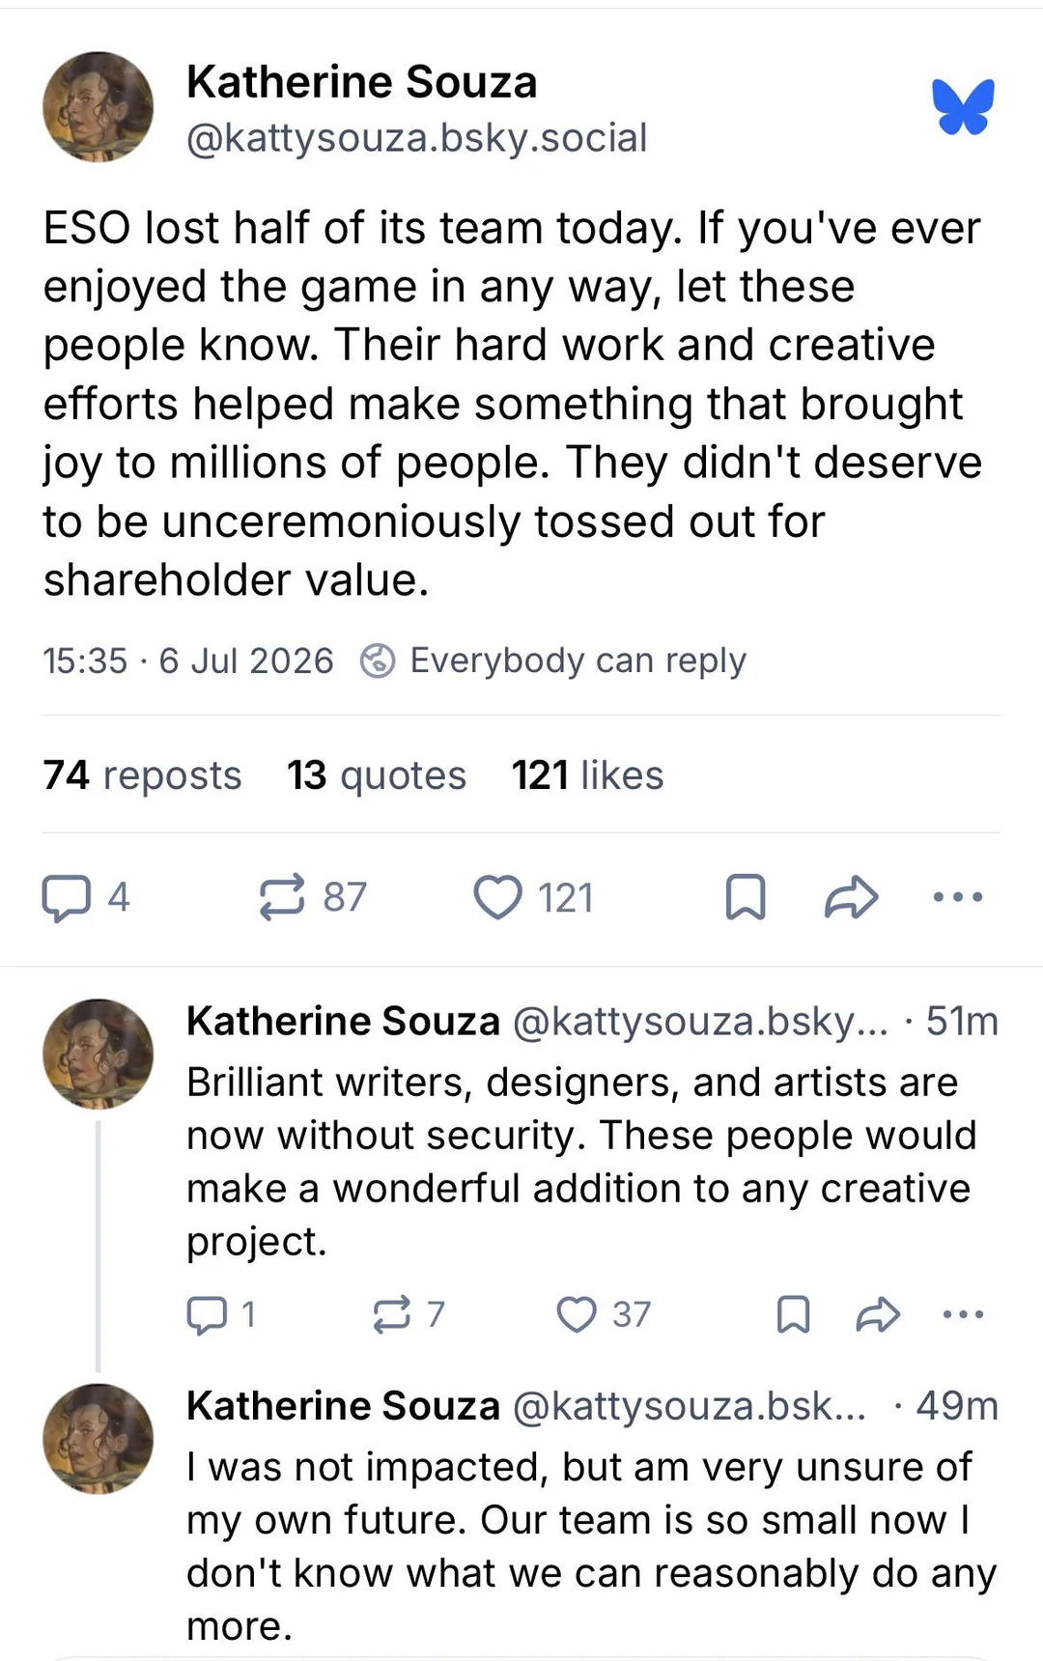Open the blue Bluesky butterfly logo
Image resolution: width=1043 pixels, height=1661 pixels.
coord(963,106)
